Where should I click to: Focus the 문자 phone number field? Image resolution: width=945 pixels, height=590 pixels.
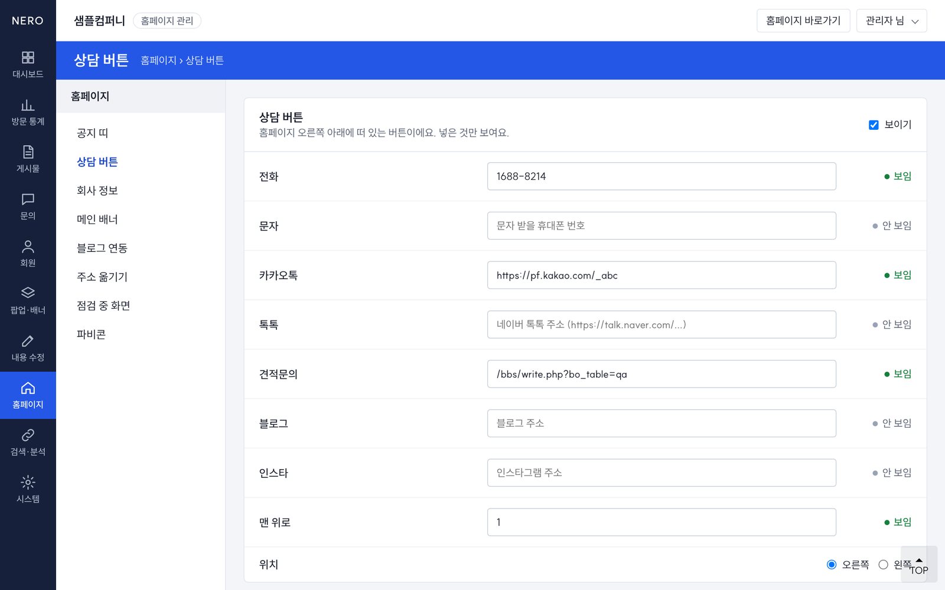click(x=661, y=226)
